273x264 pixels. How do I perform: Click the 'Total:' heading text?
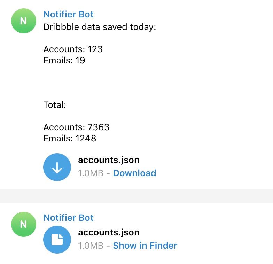point(55,105)
